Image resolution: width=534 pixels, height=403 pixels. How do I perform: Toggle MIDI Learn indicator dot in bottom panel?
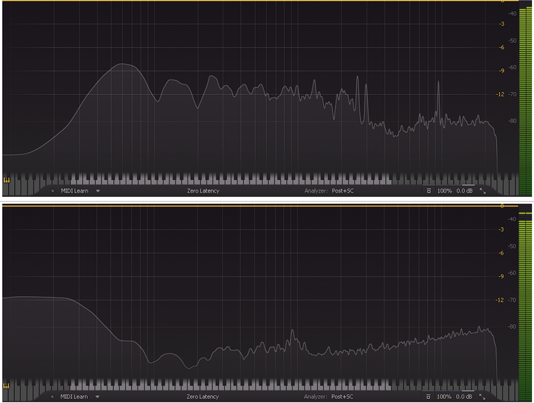tap(53, 397)
